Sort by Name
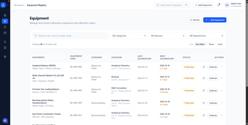This screenshot has height=125, width=248. 211,44
